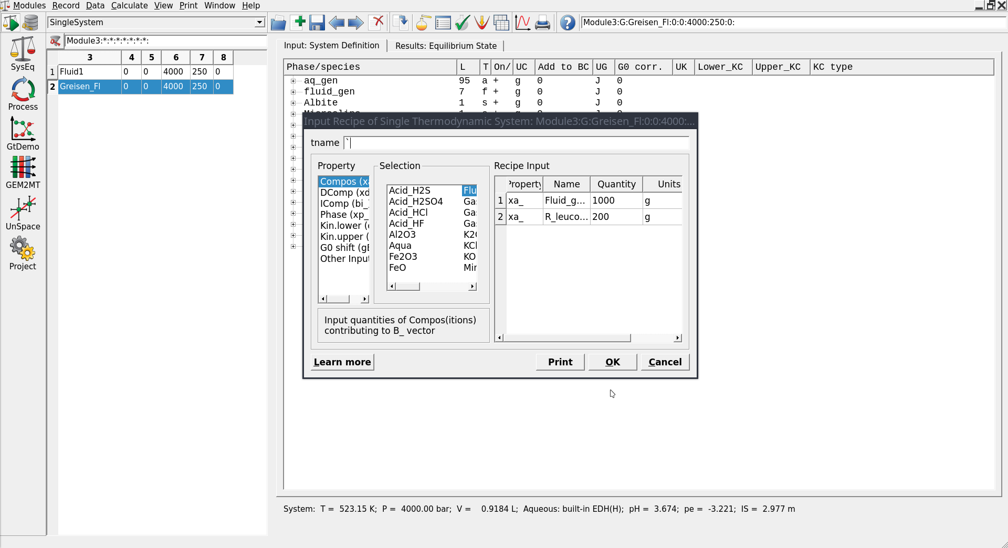
Task: Click in the tname input field
Action: pyautogui.click(x=517, y=143)
